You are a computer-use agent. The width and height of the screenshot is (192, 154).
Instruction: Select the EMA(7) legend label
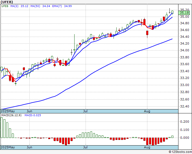(57, 6)
